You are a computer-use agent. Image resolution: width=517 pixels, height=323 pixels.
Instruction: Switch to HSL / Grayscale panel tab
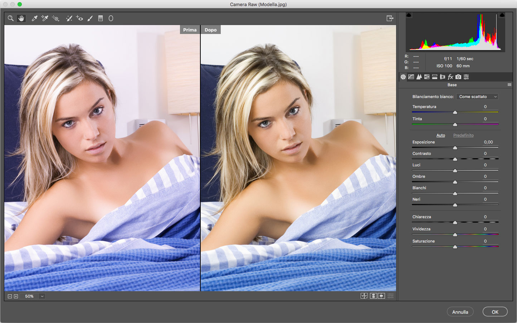tap(427, 77)
